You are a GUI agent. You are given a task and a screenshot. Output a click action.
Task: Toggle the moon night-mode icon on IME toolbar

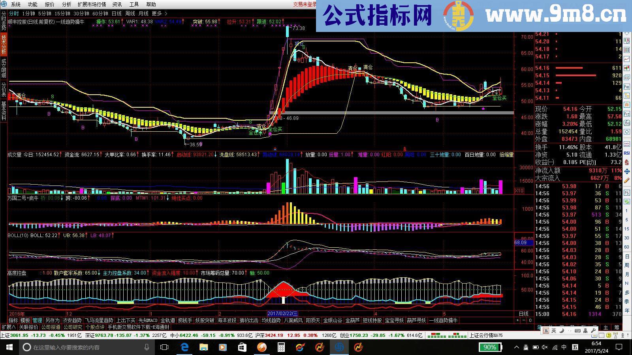[561, 331]
